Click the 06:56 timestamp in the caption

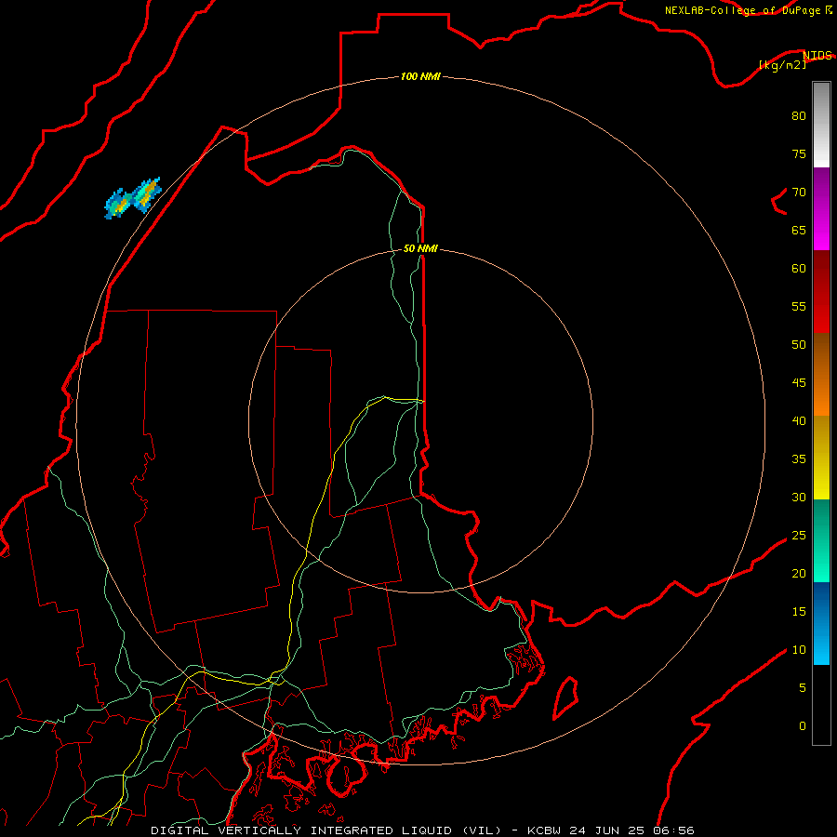(673, 830)
